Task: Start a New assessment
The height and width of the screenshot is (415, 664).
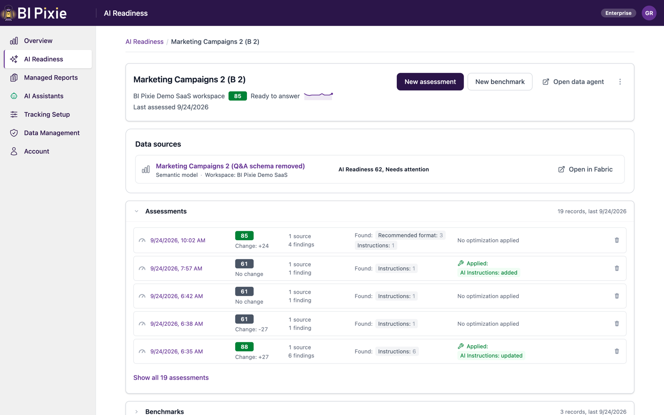Action: (x=430, y=82)
